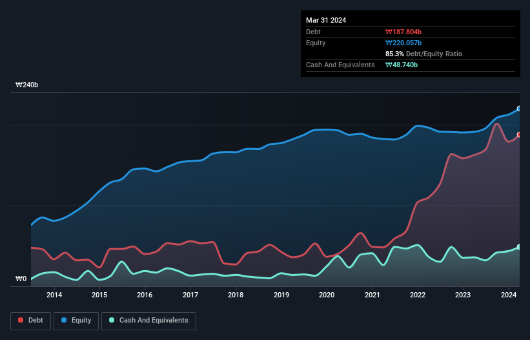Click the Mar 31 2024 tooltip date
The image size is (530, 340).
pos(326,20)
